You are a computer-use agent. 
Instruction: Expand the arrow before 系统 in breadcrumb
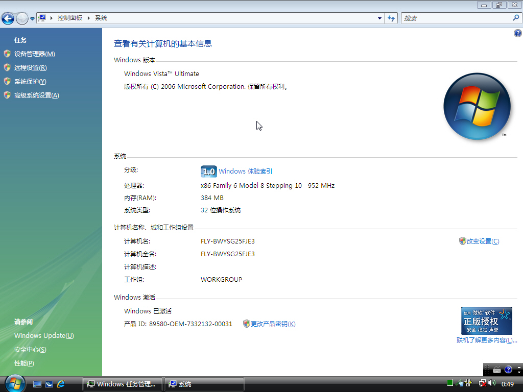89,18
